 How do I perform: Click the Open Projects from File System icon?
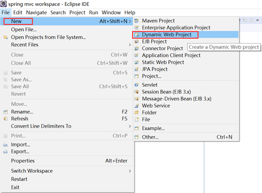(x=6, y=37)
